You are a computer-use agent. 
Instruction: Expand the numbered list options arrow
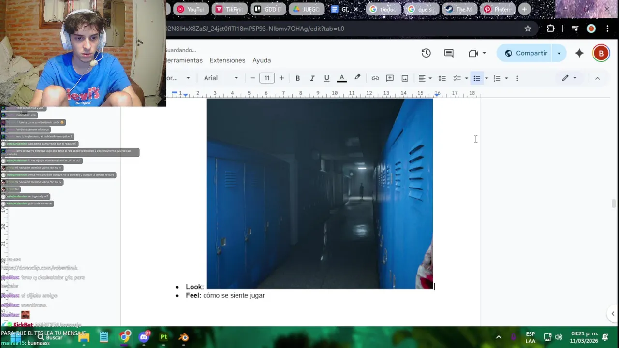coord(506,78)
